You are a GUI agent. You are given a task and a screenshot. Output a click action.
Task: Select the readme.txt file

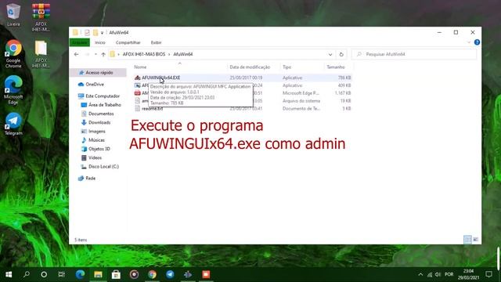(152, 109)
